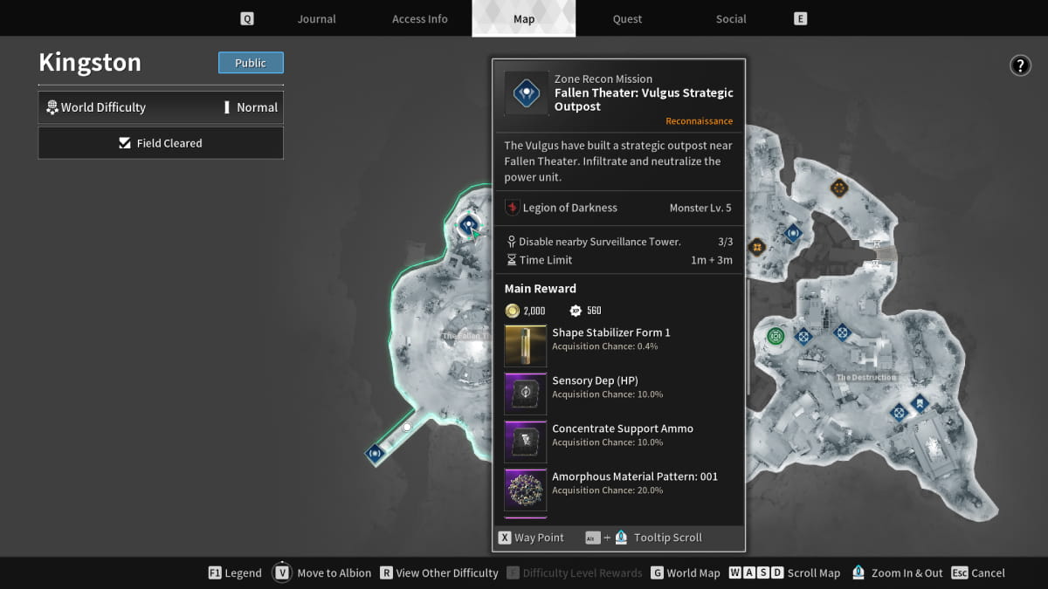Click the gold coin reward icon
Viewport: 1048px width, 589px height.
click(511, 311)
